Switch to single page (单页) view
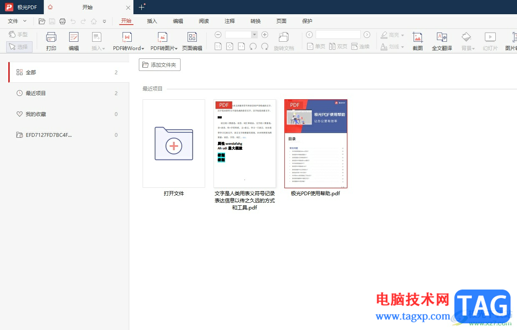517x330 pixels. 316,46
